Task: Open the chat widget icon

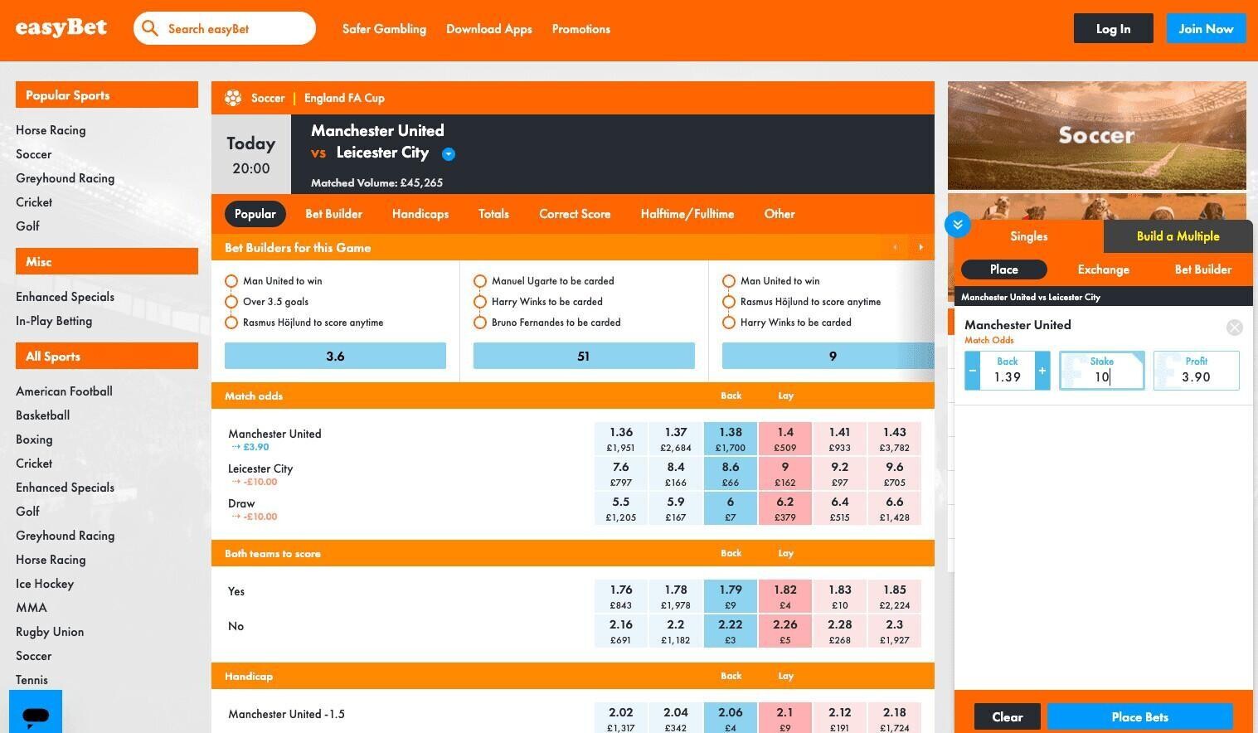Action: tap(36, 714)
